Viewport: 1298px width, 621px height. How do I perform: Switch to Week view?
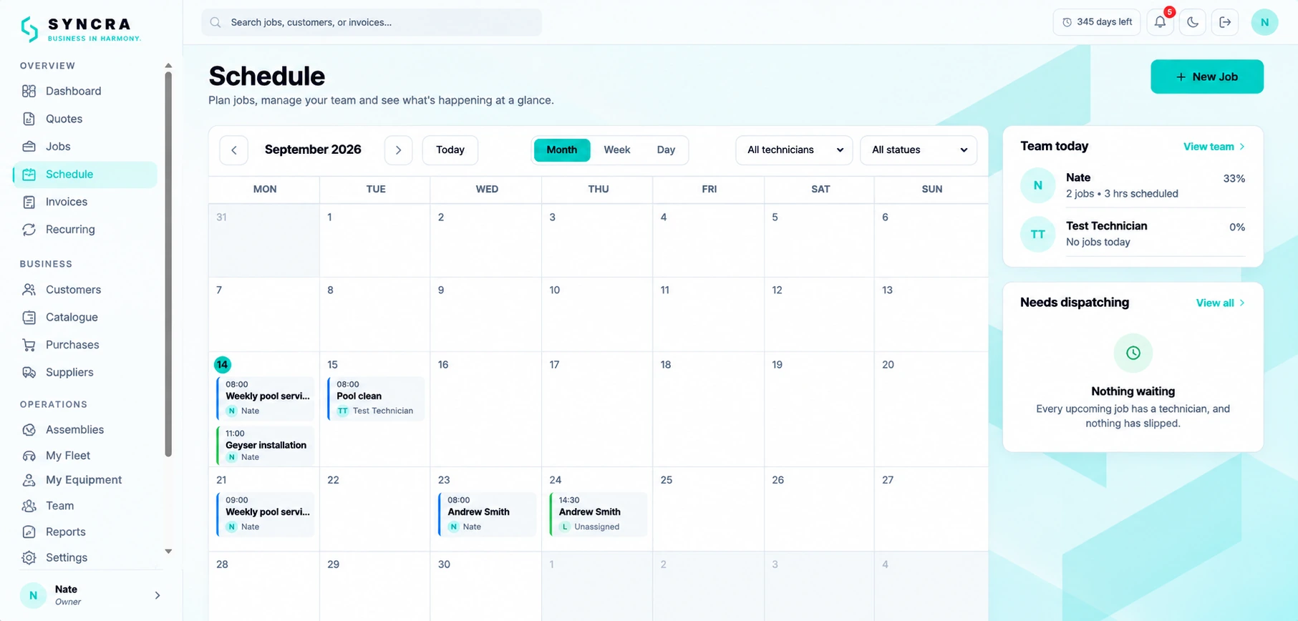[x=616, y=150]
